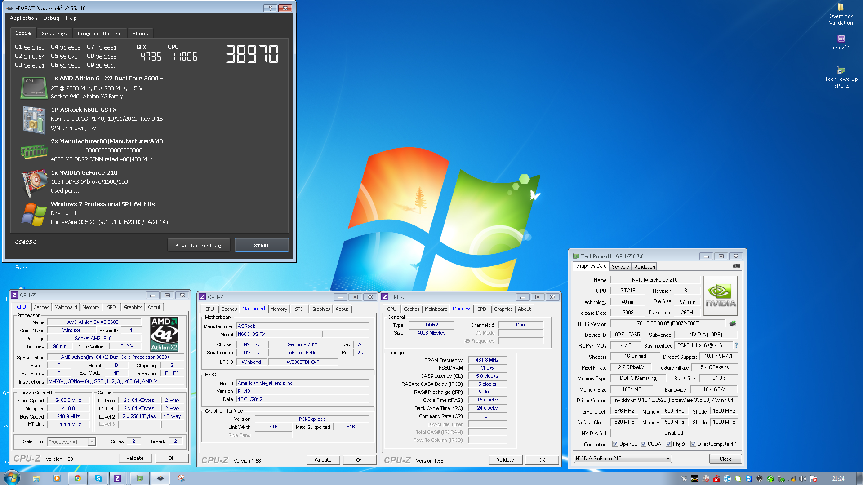Click the Name field AMD Athlon 64 X2 3600+
863x485 pixels.
(94, 322)
